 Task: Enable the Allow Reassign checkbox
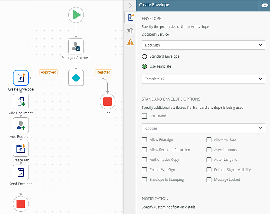coord(144,140)
